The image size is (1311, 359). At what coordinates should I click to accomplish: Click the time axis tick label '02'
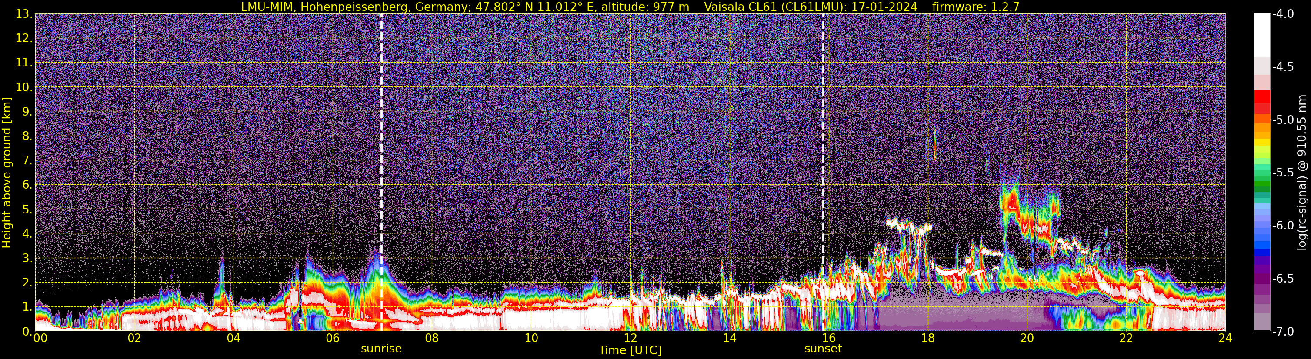pyautogui.click(x=134, y=338)
